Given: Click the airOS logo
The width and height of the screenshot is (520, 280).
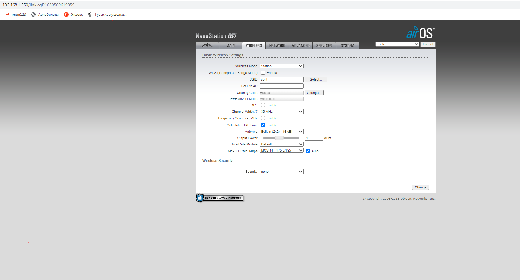Looking at the screenshot, I should click(421, 33).
